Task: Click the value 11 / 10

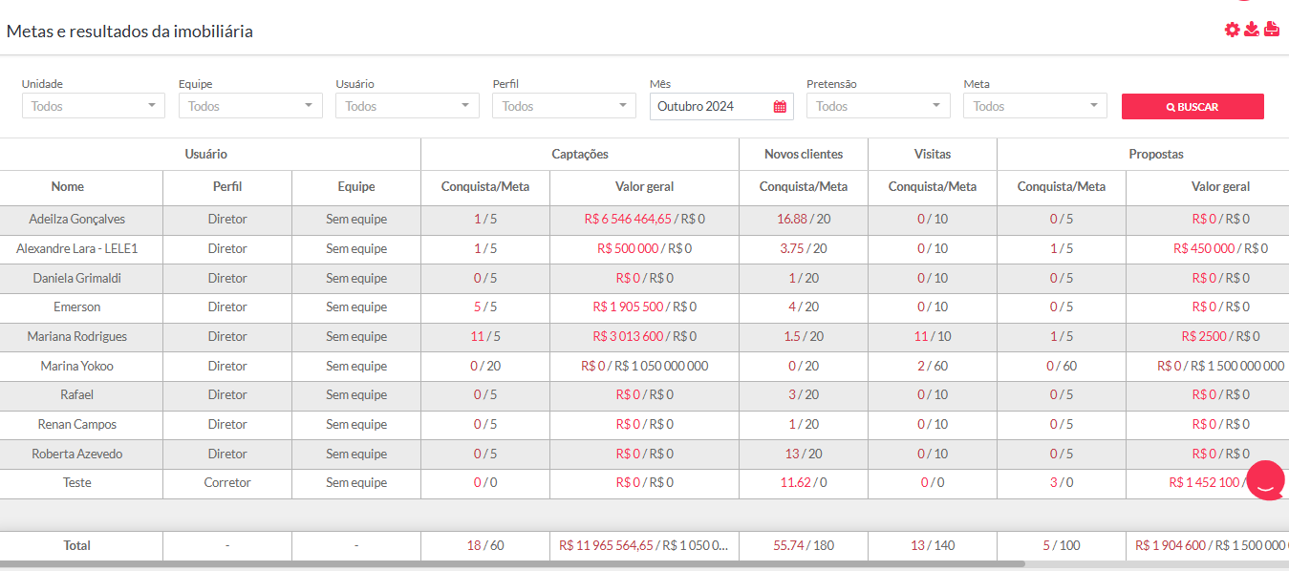Action: 933,336
